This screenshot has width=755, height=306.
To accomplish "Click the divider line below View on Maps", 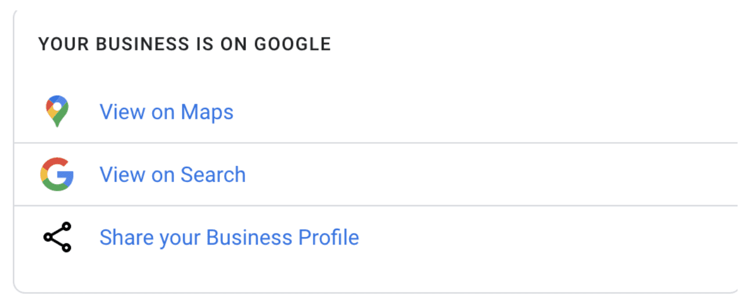I will point(376,143).
